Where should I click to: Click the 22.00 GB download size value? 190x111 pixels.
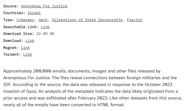[x=45, y=34]
